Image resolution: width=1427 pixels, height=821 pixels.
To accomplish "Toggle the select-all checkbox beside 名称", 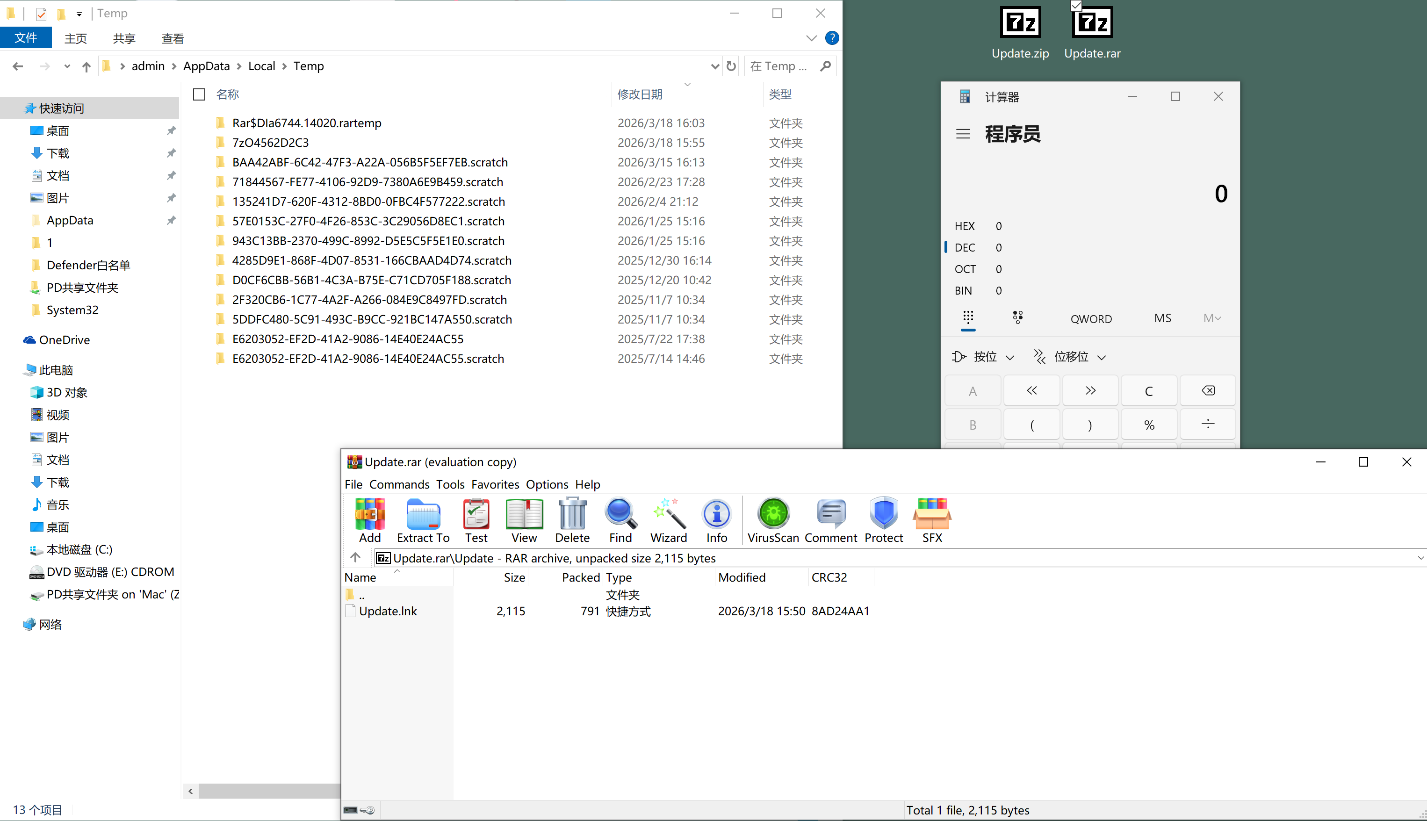I will [x=199, y=94].
